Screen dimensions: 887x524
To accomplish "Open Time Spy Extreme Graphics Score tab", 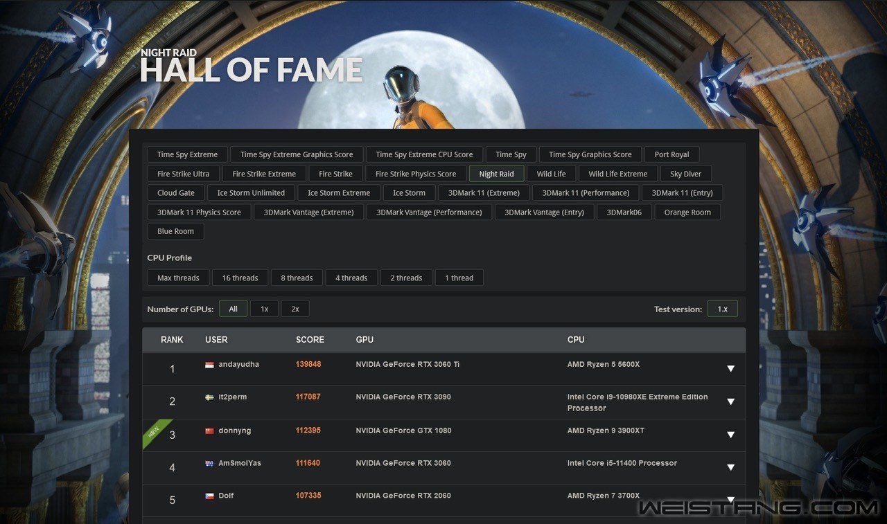I will 297,154.
